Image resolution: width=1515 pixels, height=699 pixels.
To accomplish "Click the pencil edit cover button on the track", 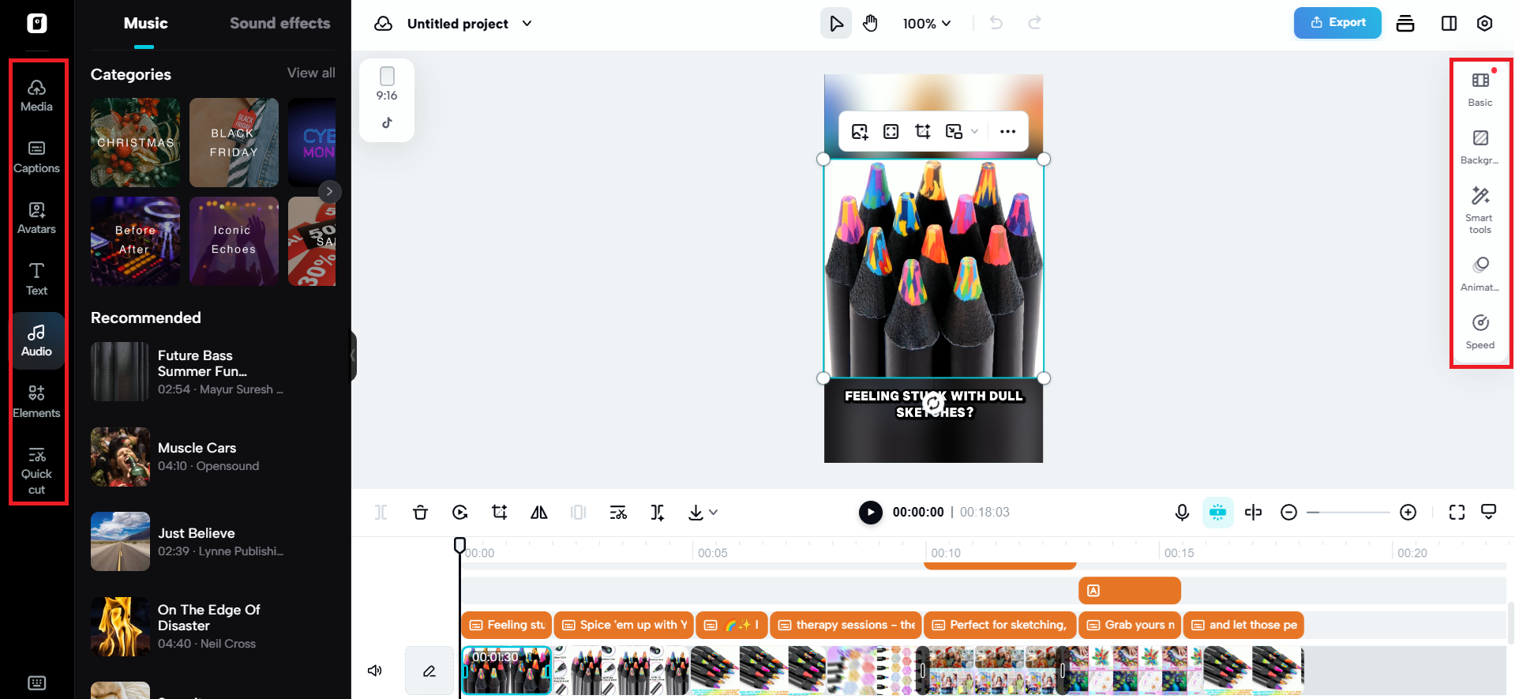I will (x=429, y=671).
